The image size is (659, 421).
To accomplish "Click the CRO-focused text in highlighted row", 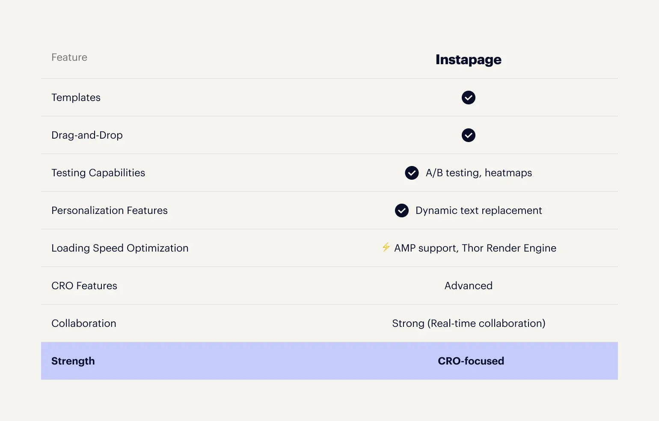I will pyautogui.click(x=471, y=361).
